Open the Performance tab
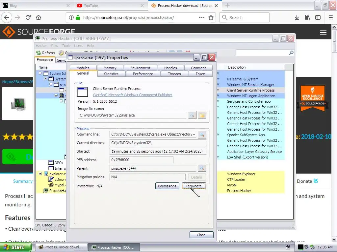This screenshot has width=337, height=252. click(143, 74)
